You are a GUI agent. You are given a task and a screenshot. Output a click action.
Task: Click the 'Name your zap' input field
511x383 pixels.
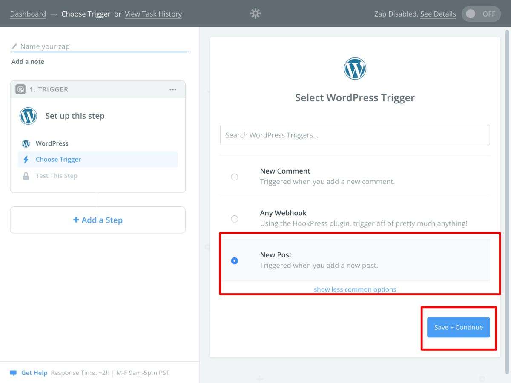click(x=100, y=46)
